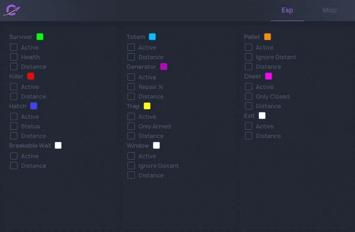Enable the Pallet Active checkbox
This screenshot has height=232, width=355.
pyautogui.click(x=249, y=47)
